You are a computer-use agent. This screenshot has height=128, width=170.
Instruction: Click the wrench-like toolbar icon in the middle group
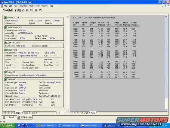tap(23, 10)
